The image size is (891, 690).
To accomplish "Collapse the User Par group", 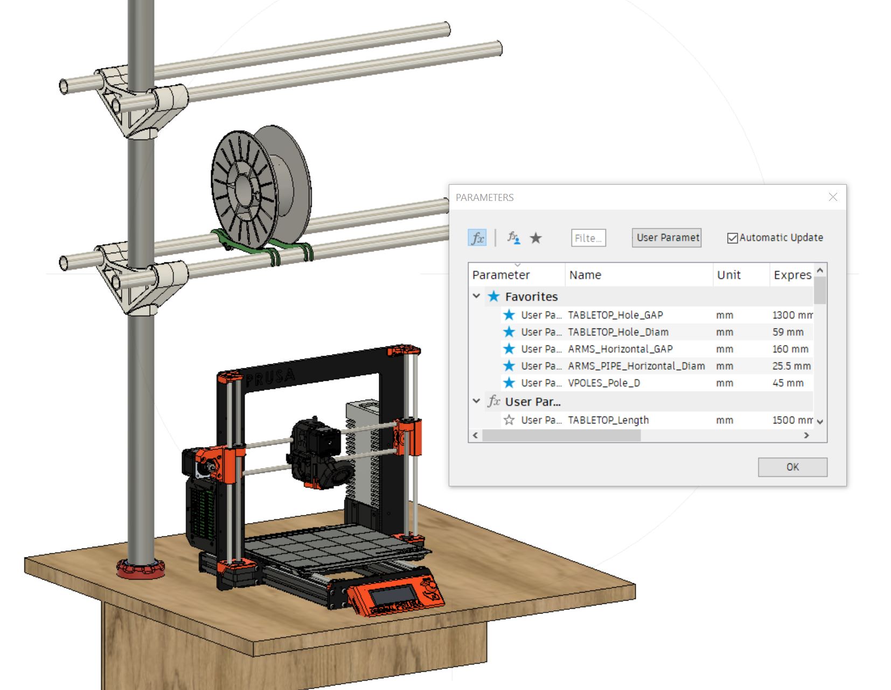I will click(x=476, y=401).
